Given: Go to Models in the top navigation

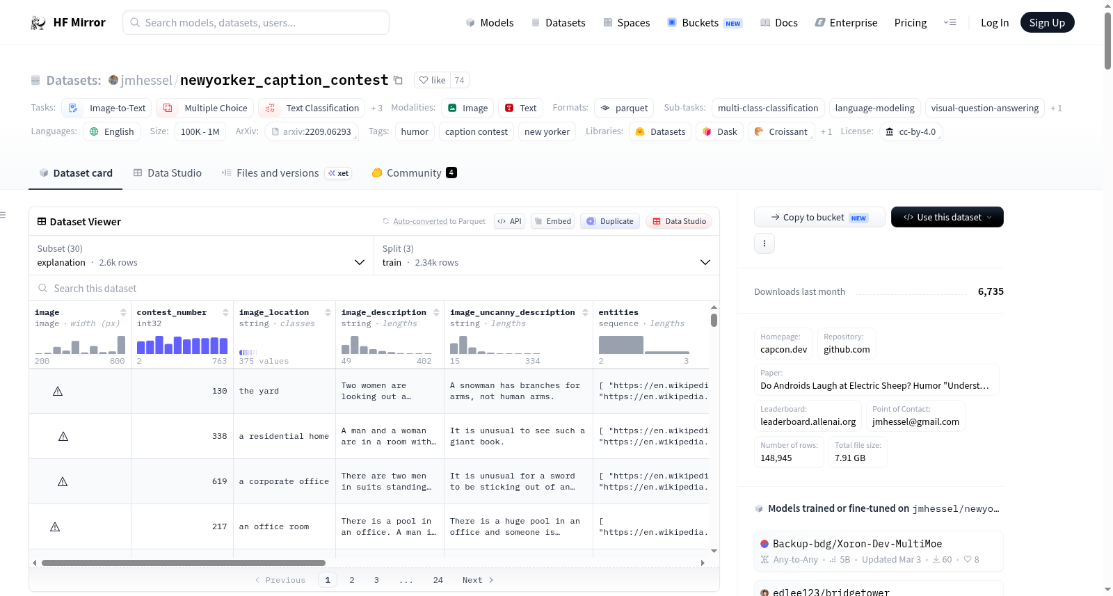Looking at the screenshot, I should (490, 23).
